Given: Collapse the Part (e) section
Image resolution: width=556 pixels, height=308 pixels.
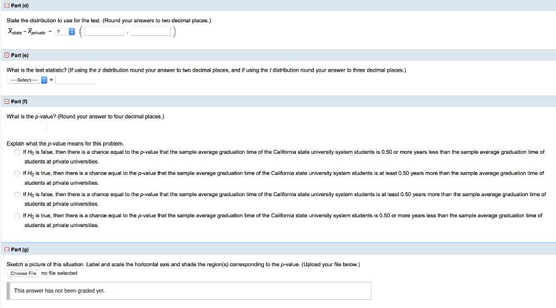Looking at the screenshot, I should click(x=7, y=55).
